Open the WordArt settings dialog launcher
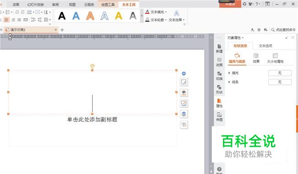Image resolution: width=298 pixels, height=174 pixels. tap(184, 24)
